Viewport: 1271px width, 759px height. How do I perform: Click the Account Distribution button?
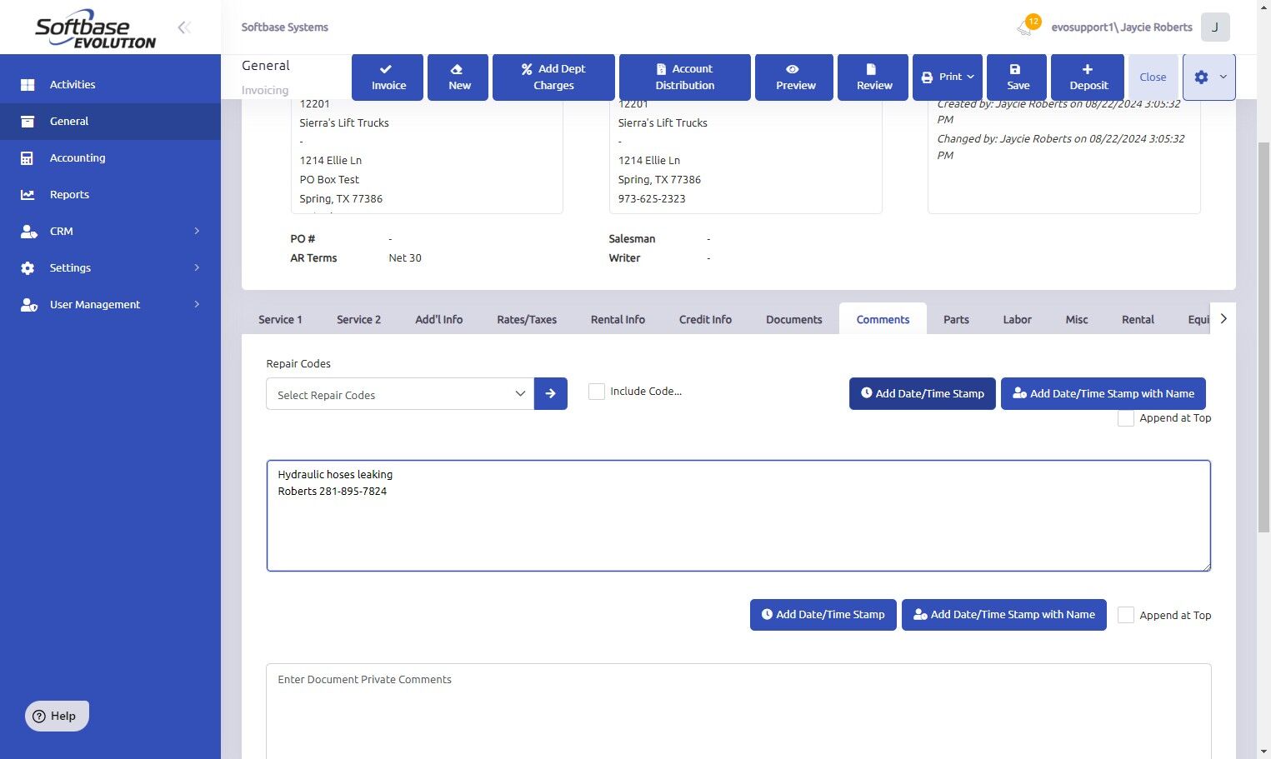[x=684, y=77]
